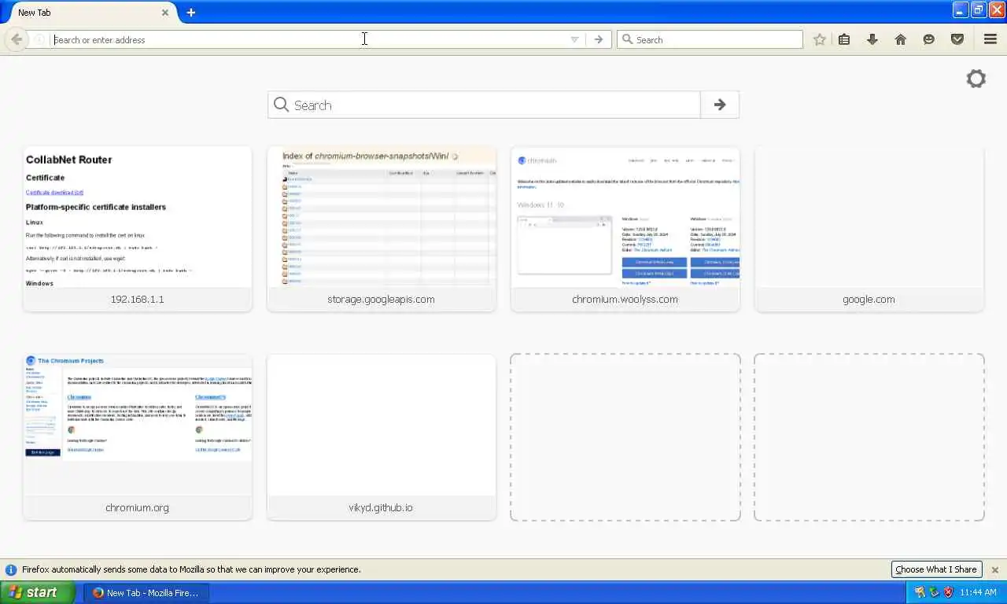Open the Pocket icon
This screenshot has width=1007, height=604.
click(957, 39)
